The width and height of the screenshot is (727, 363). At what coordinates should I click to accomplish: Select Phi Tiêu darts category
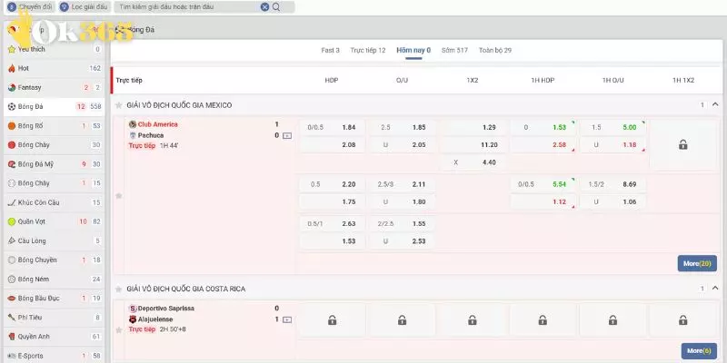coord(30,317)
